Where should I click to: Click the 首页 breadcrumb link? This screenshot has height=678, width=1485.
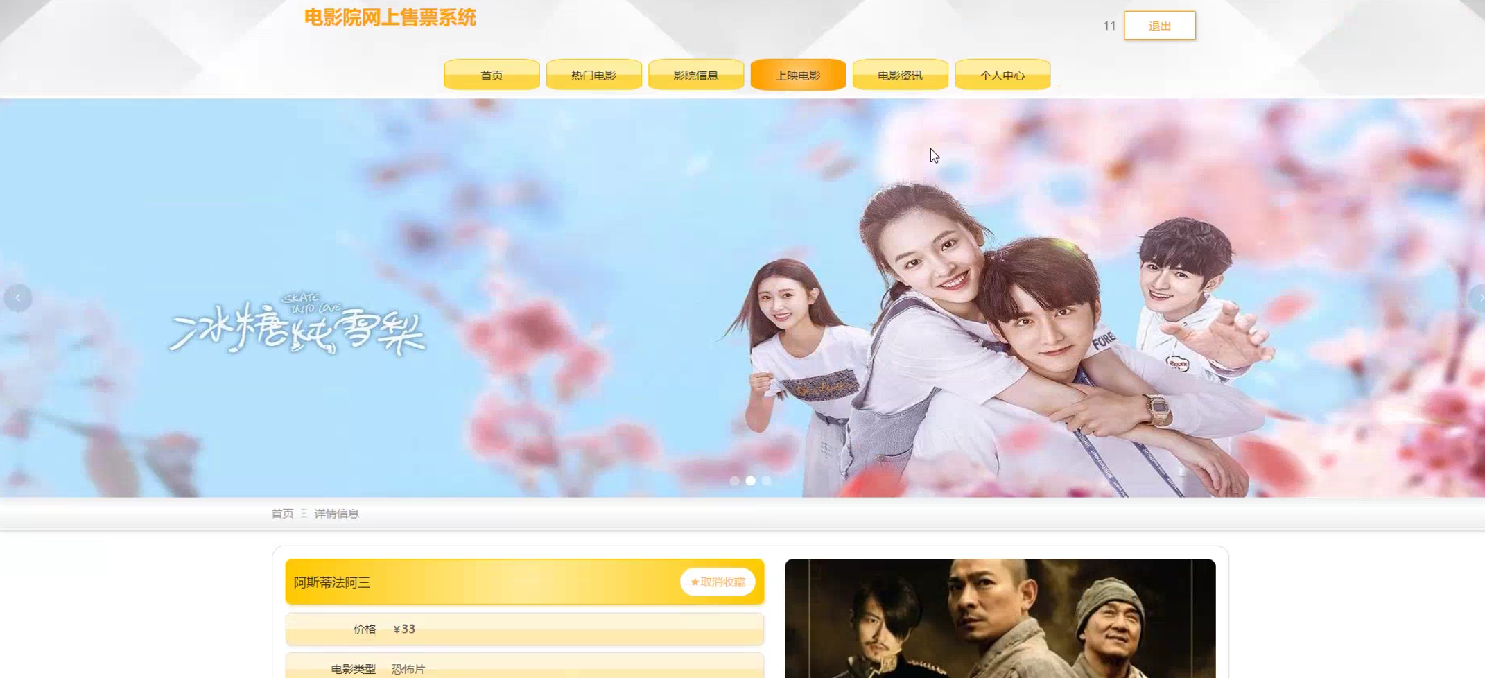click(282, 514)
